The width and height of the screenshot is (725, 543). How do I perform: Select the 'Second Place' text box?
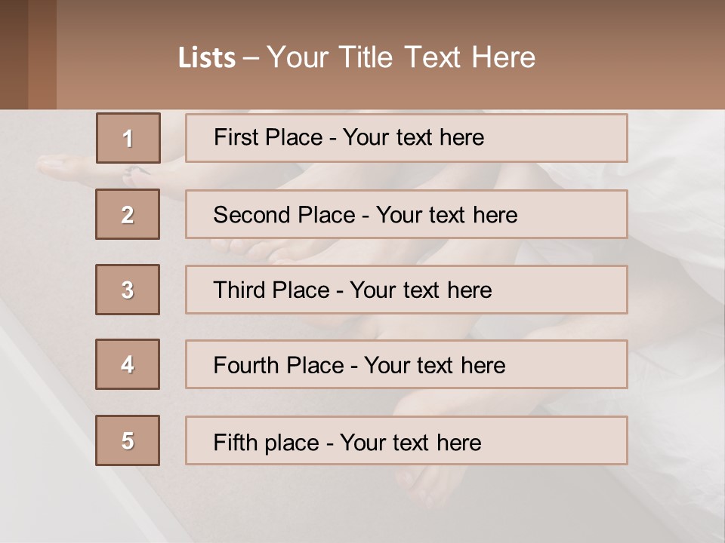click(406, 214)
